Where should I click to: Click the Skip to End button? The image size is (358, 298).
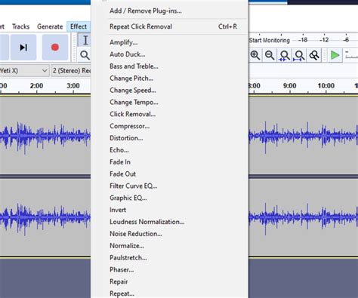23,48
